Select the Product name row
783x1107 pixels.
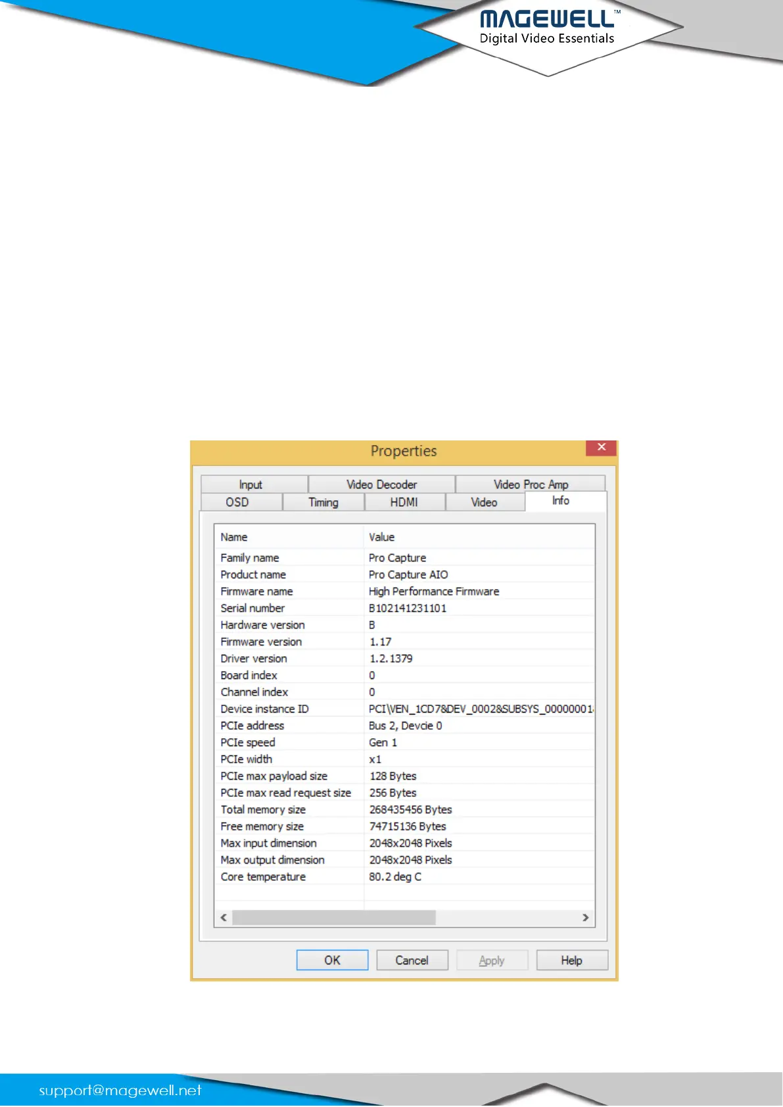pyautogui.click(x=405, y=575)
